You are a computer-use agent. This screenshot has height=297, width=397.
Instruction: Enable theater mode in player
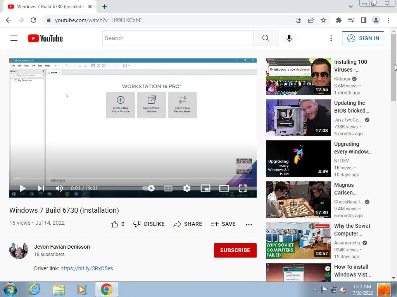point(224,188)
